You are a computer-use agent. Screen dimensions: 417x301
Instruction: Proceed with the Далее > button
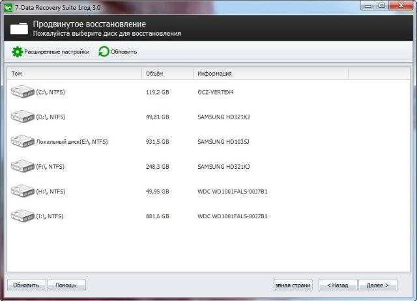point(378,285)
